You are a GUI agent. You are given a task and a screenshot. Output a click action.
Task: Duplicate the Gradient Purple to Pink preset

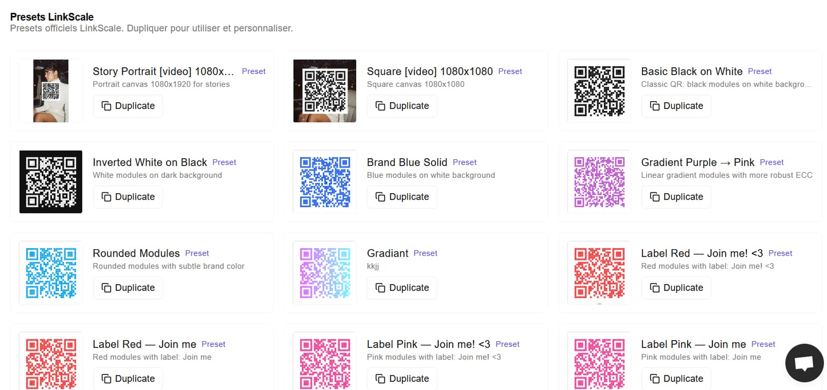(x=676, y=197)
